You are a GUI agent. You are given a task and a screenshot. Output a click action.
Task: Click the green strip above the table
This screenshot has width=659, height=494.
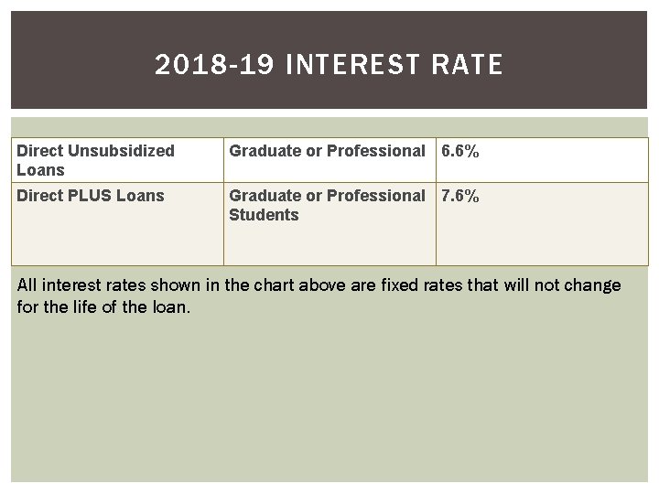pos(329,127)
